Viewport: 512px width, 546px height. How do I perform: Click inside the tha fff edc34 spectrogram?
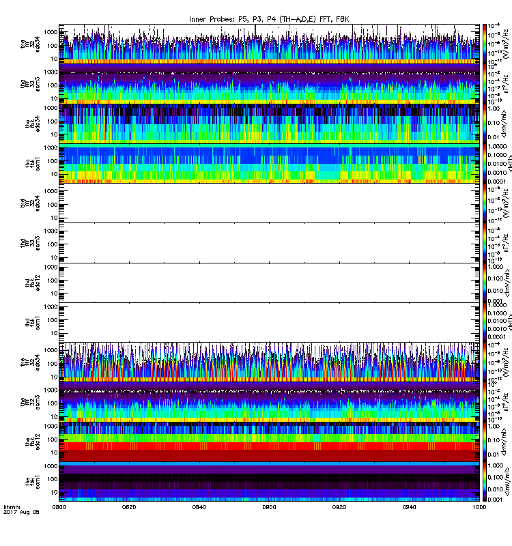(x=269, y=44)
